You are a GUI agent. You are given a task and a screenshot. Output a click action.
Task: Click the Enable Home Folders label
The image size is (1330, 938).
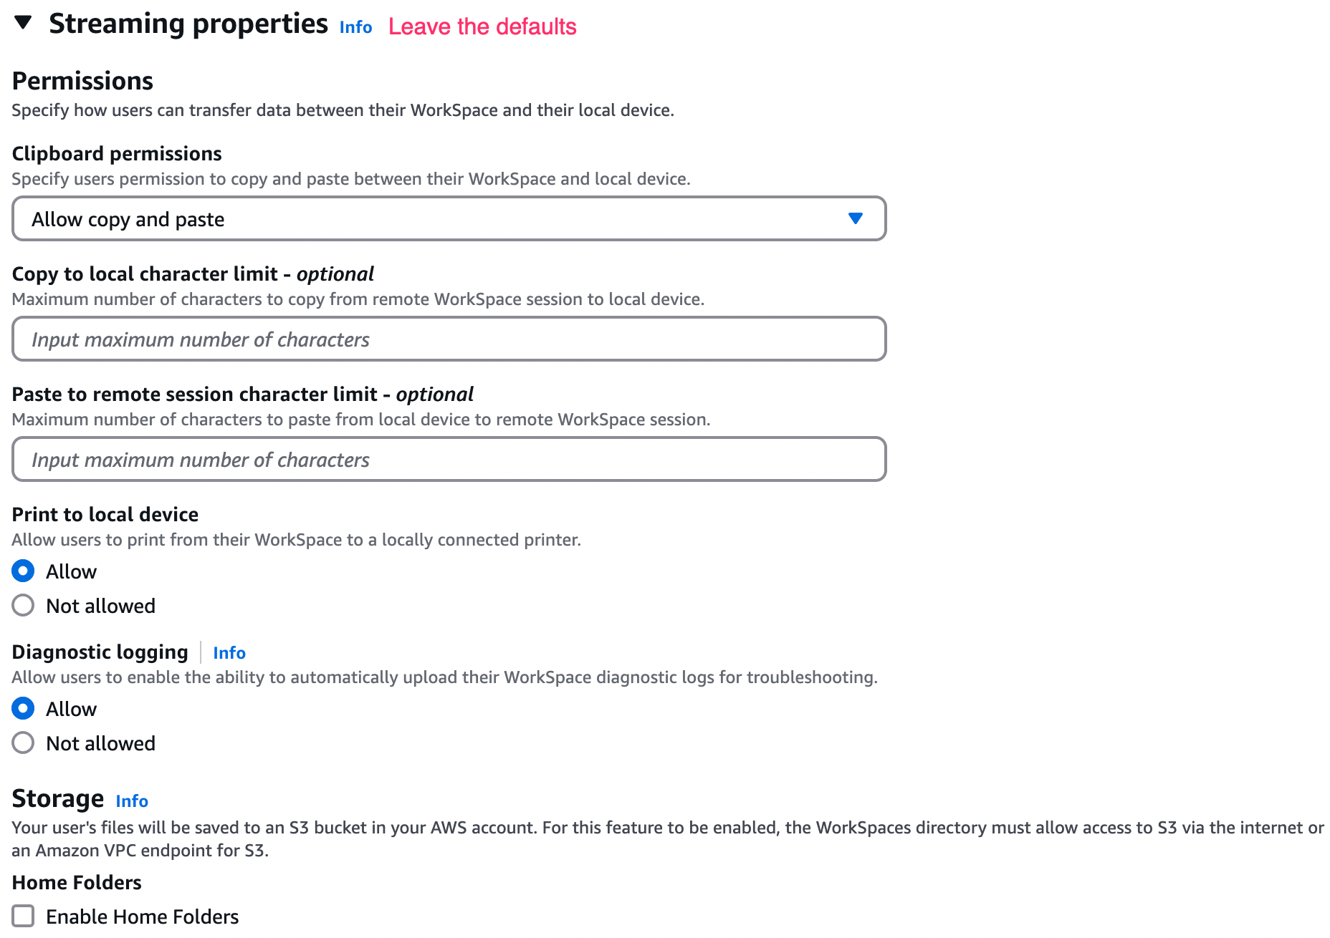(x=143, y=917)
